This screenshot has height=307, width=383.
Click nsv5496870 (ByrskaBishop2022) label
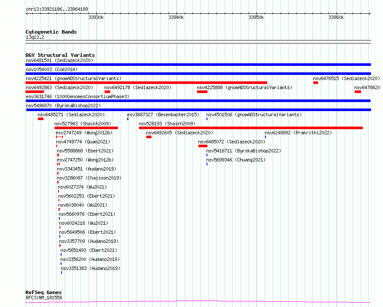(63, 105)
